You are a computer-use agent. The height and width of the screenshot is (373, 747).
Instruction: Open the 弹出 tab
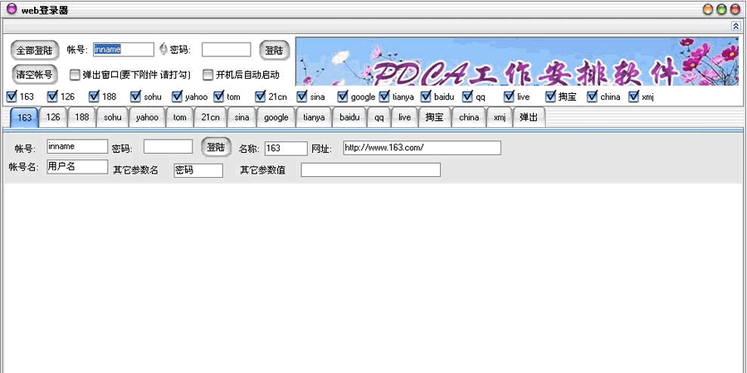(x=529, y=117)
